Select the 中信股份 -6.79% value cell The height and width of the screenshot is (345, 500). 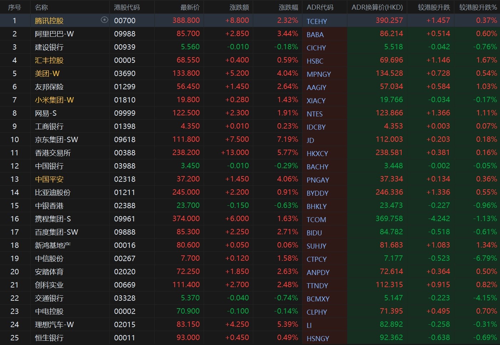486,258
